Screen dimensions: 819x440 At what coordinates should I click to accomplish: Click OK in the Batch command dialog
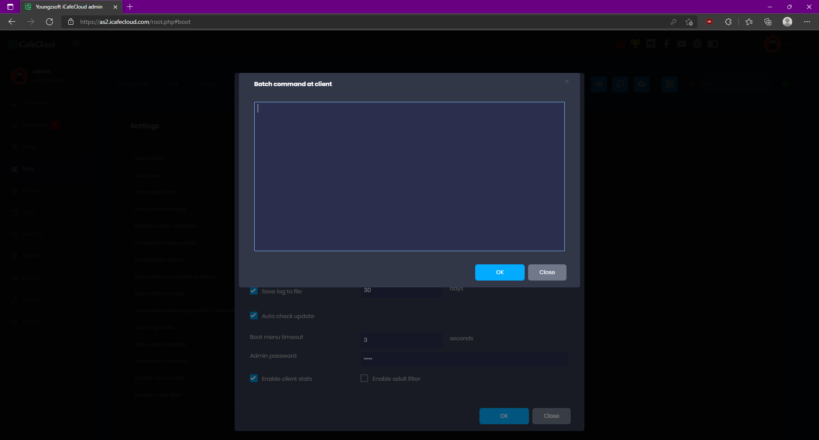click(500, 272)
